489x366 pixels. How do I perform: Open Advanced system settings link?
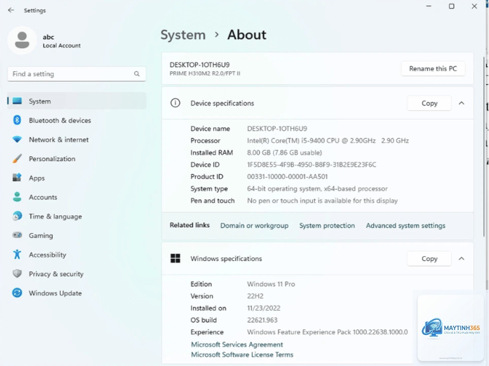[x=405, y=226]
